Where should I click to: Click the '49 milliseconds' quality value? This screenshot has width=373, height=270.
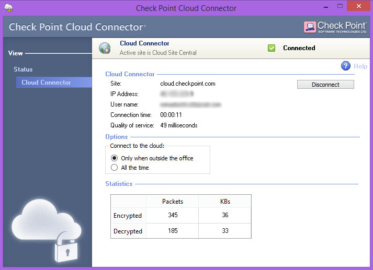179,125
